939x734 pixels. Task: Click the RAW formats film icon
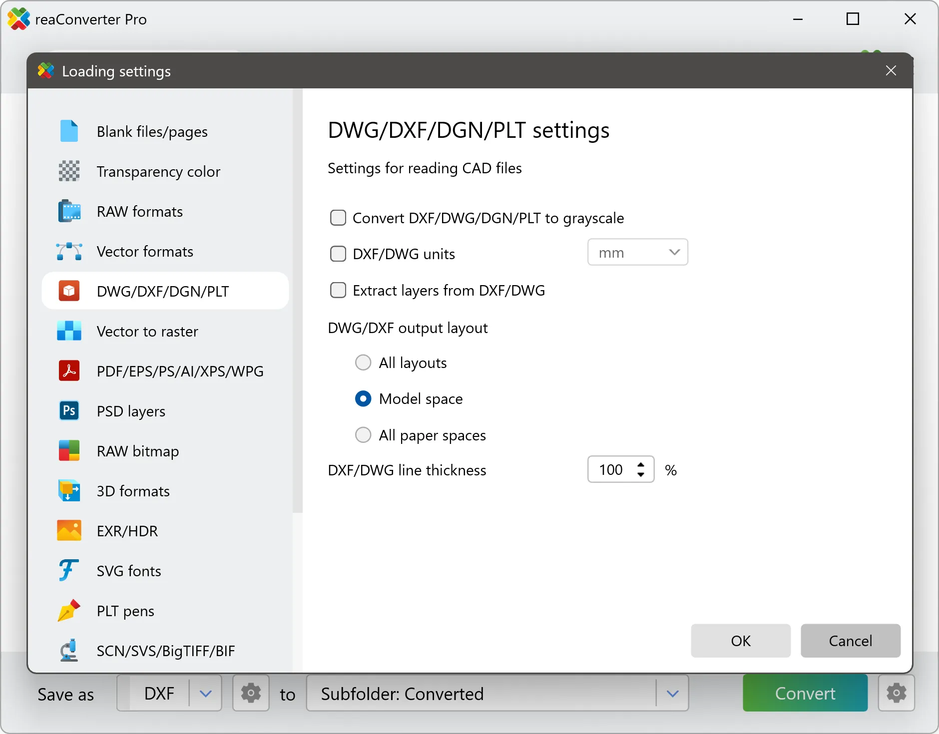(69, 211)
